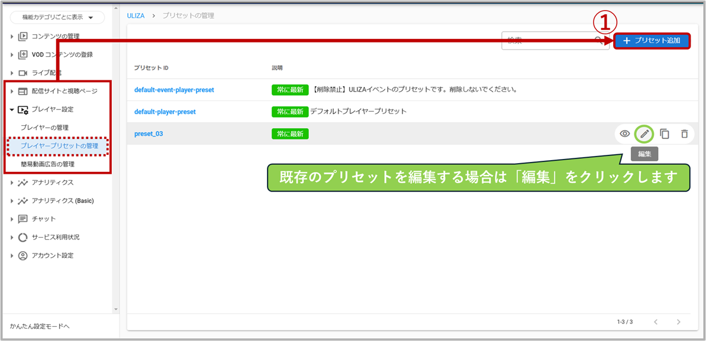The height and width of the screenshot is (341, 706).
Task: Open the 機能カテゴリごとに表示 dropdown
Action: click(57, 17)
